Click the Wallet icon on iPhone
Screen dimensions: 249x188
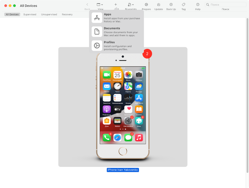click(117, 121)
